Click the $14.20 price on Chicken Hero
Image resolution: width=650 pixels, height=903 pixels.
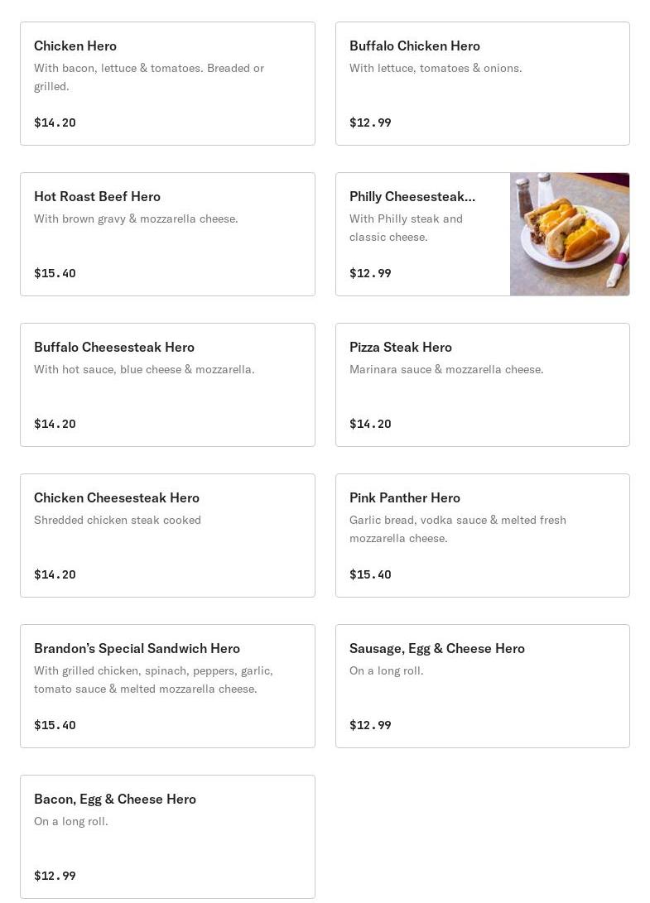[55, 122]
